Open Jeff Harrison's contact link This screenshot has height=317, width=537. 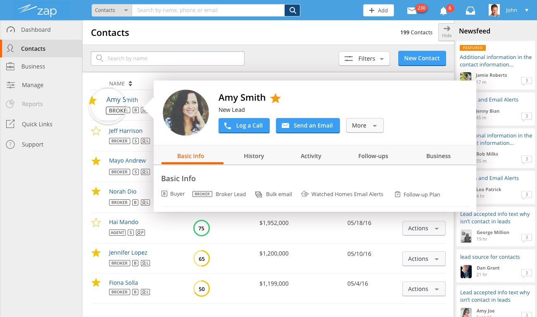click(126, 131)
